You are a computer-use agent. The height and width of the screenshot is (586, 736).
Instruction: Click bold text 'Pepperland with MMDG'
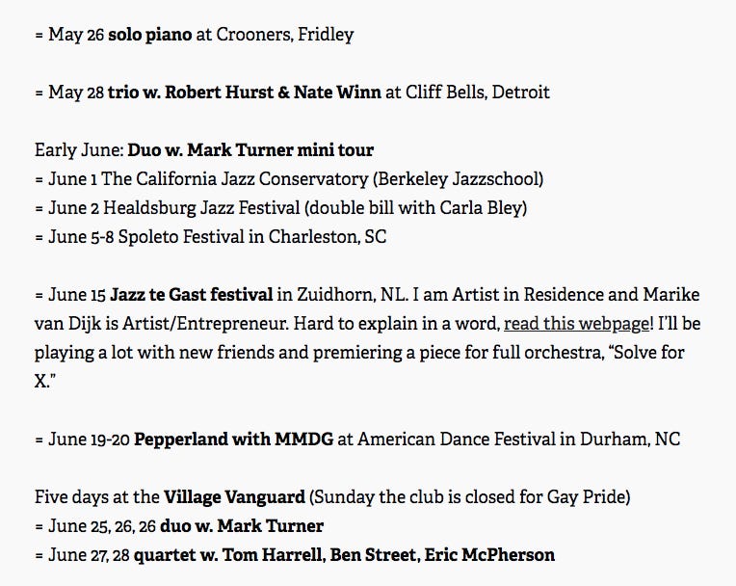[234, 439]
